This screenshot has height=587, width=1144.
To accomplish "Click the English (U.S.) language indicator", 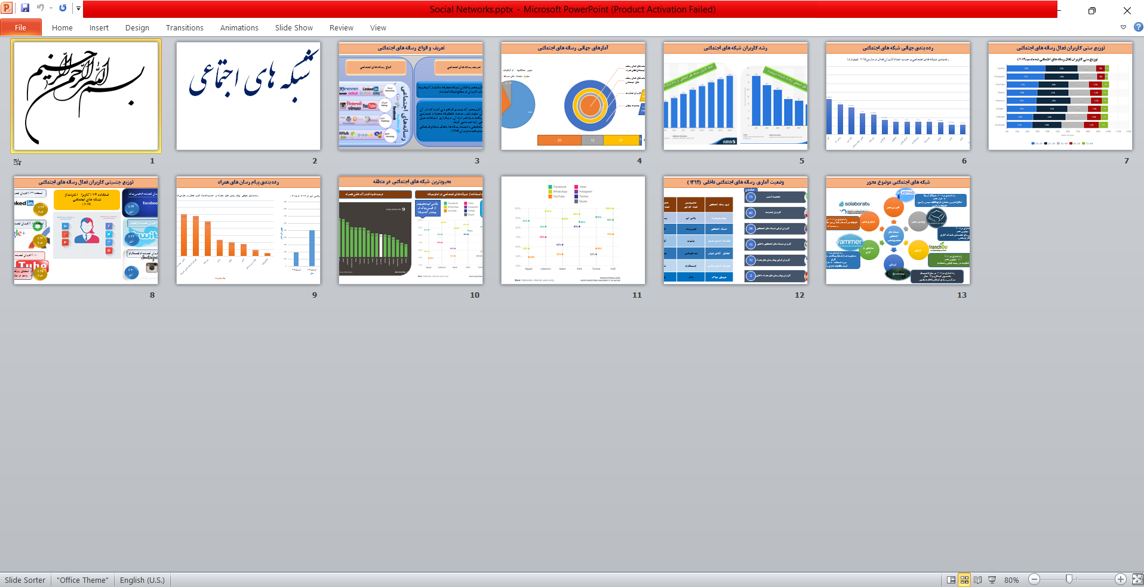I will [142, 580].
